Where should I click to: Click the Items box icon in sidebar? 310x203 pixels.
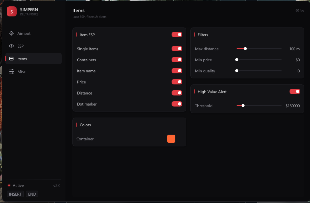[11, 59]
